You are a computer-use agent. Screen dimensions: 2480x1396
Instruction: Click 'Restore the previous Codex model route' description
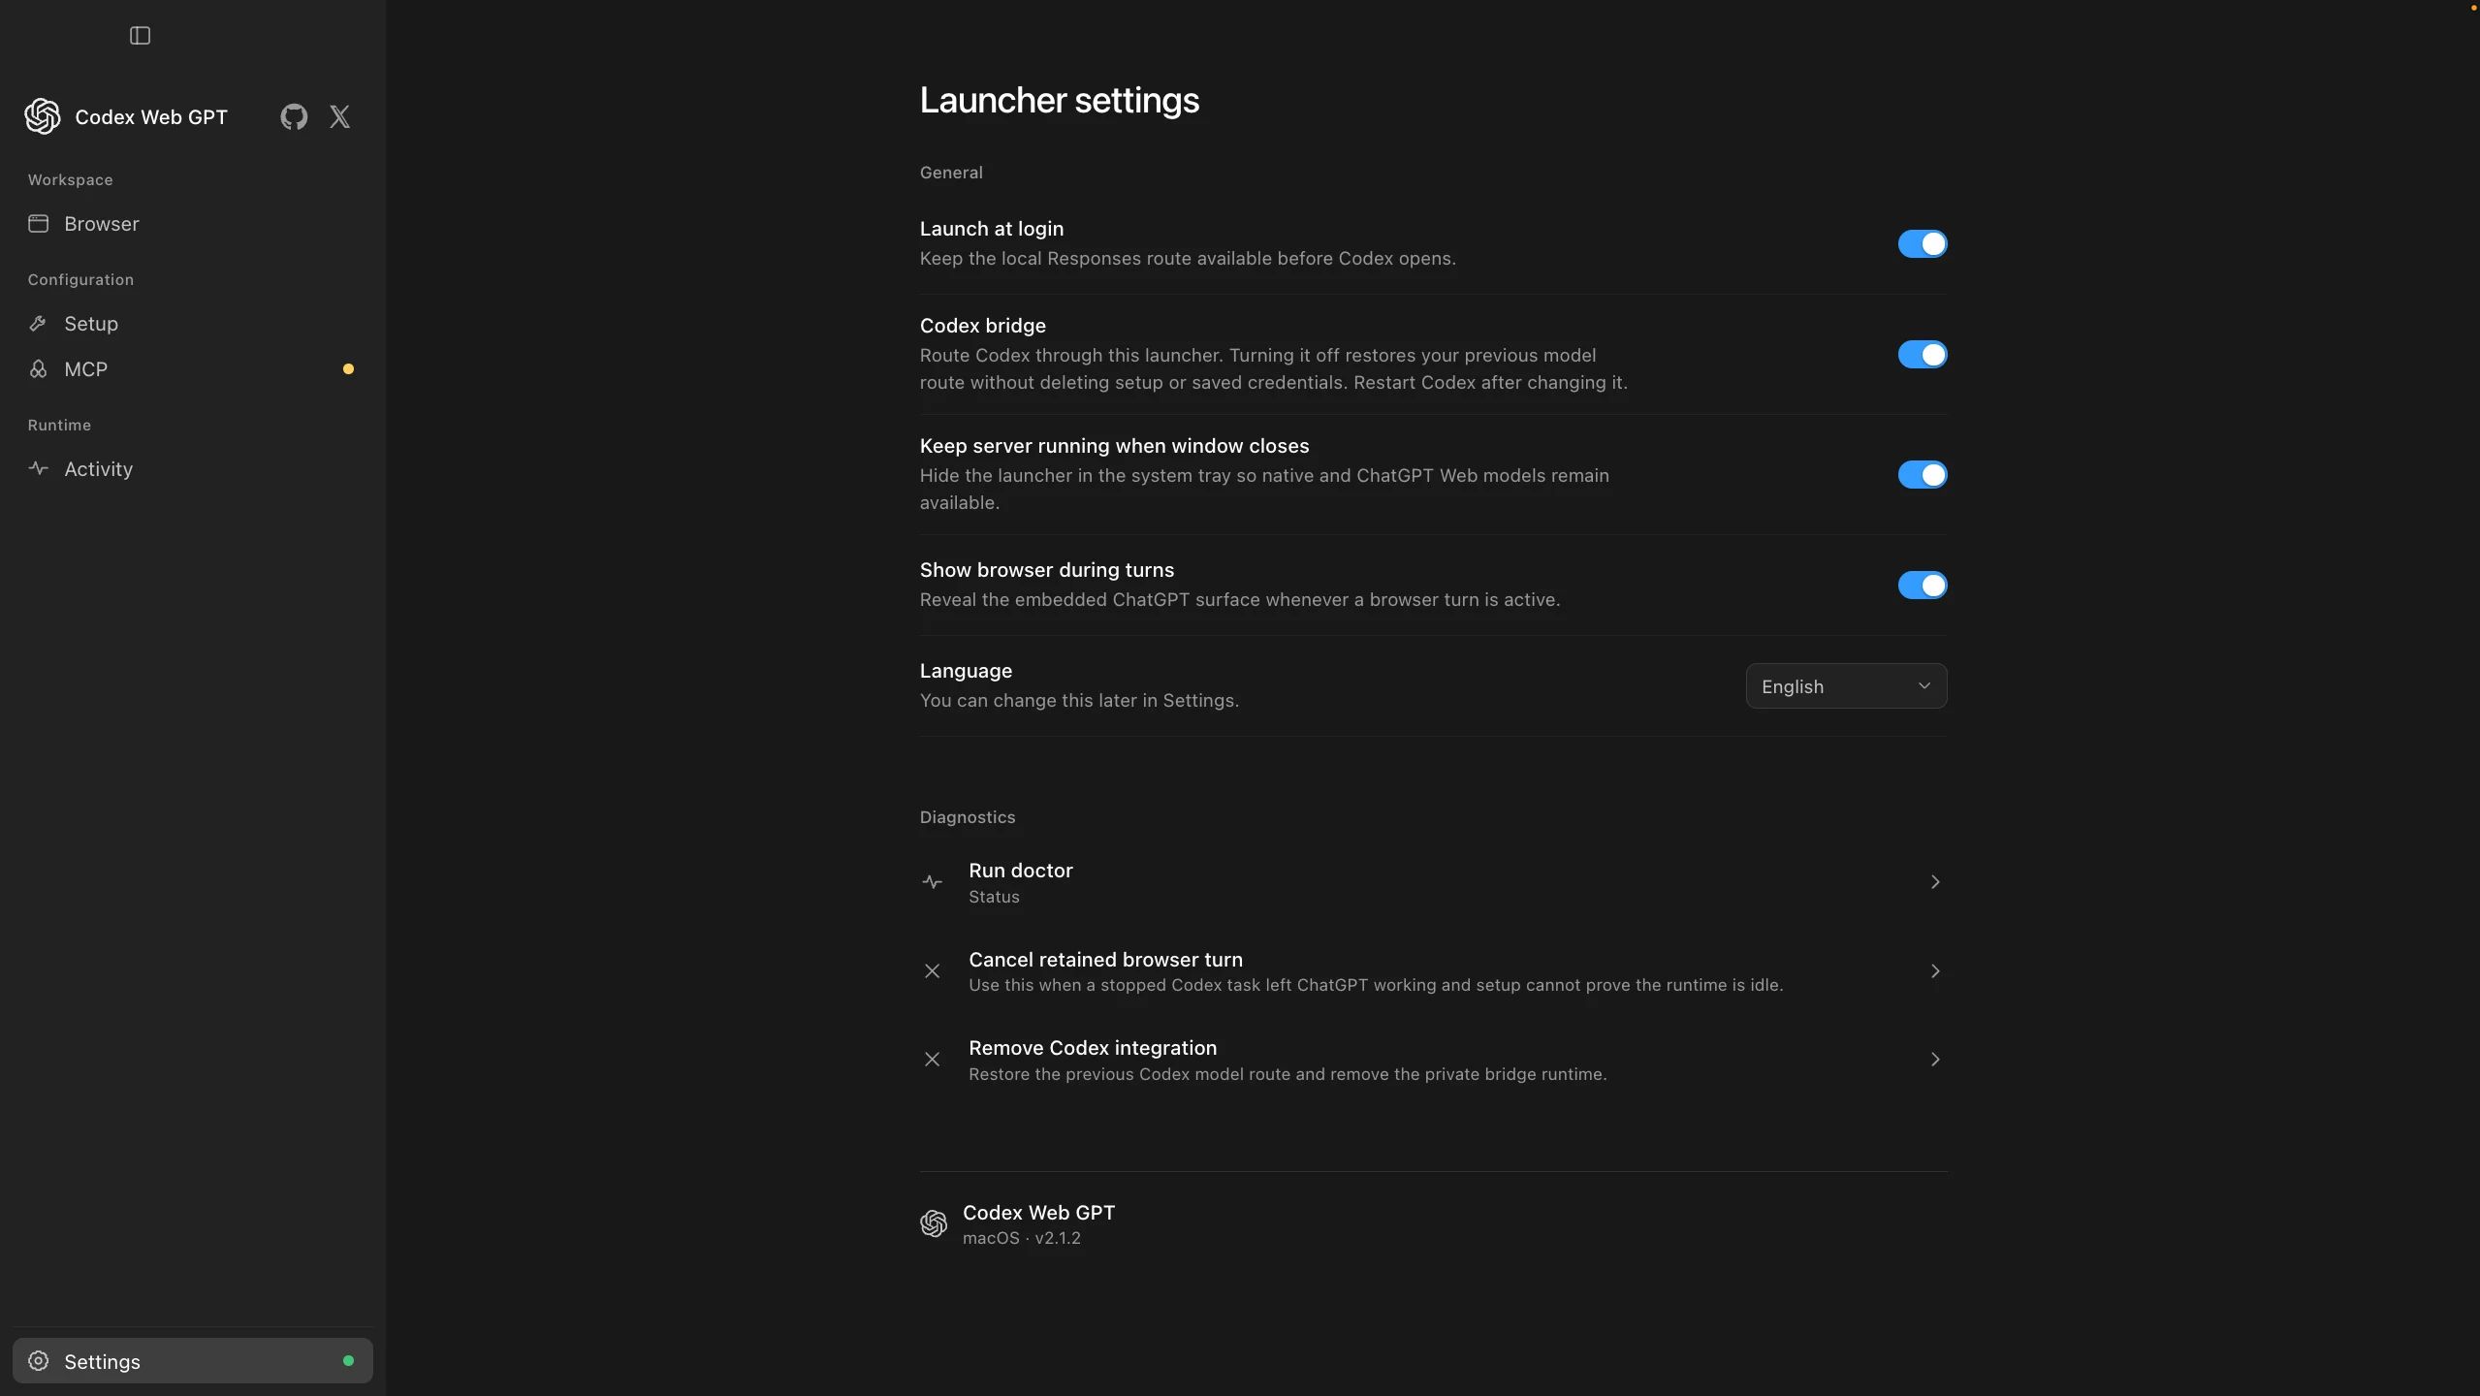[x=1288, y=1074]
